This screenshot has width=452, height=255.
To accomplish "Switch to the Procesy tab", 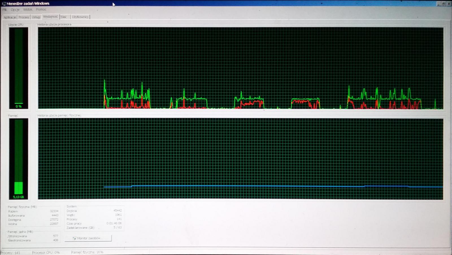I will 24,17.
